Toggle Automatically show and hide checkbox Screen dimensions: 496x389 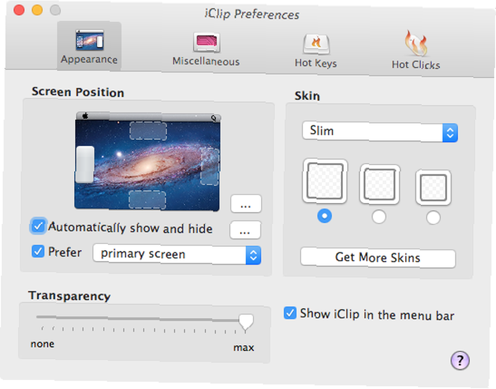[38, 226]
